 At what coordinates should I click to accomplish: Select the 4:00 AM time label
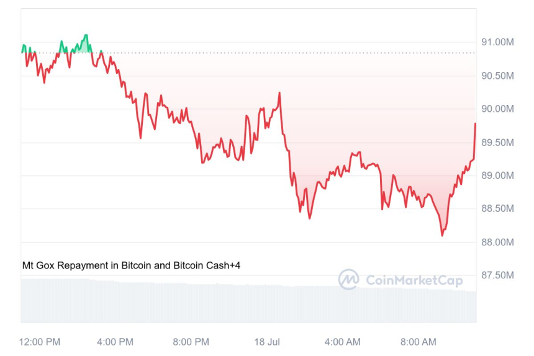pos(343,342)
